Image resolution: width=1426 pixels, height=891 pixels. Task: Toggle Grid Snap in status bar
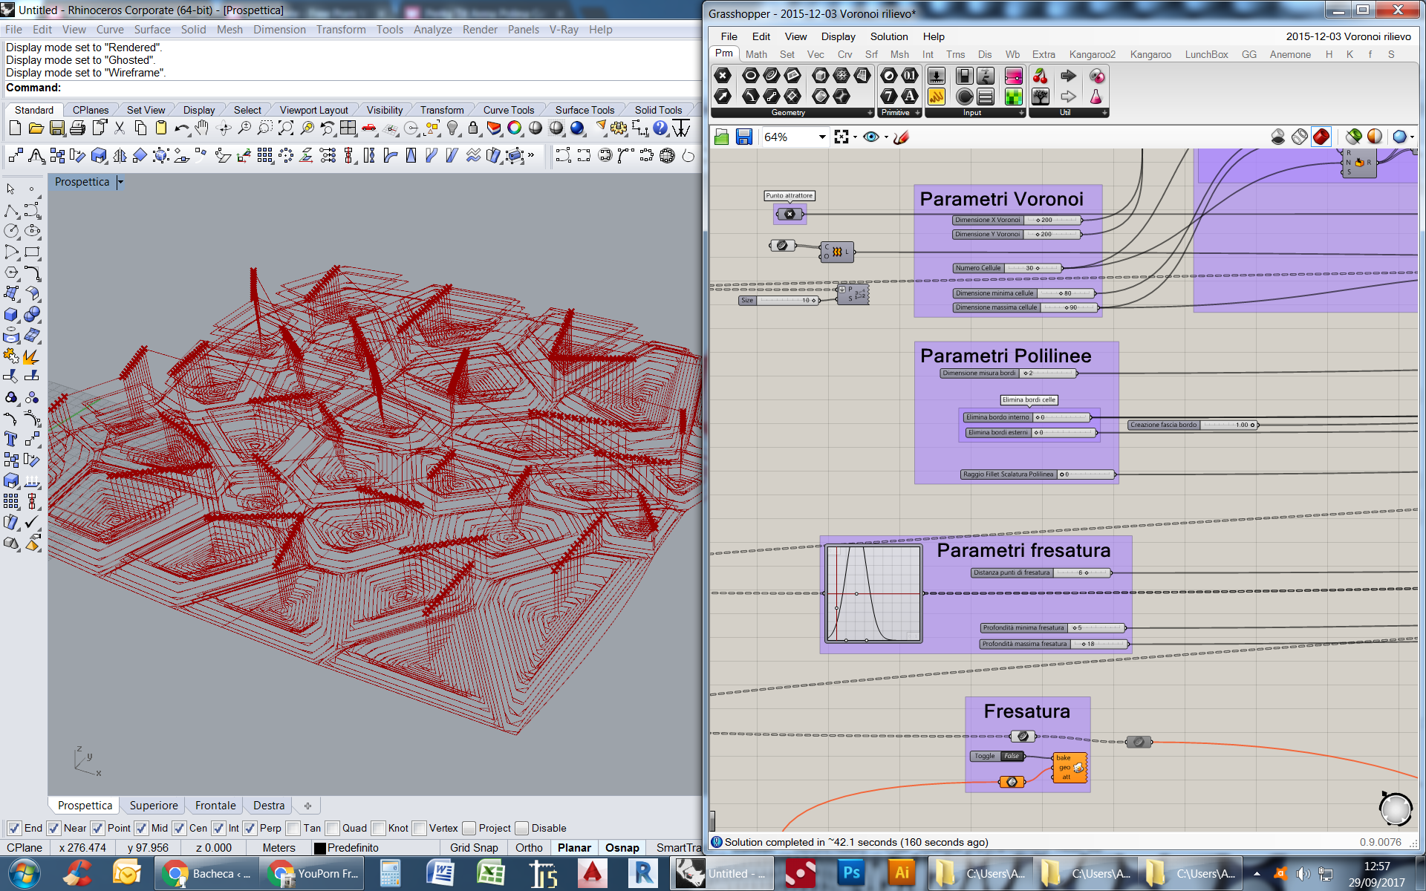(x=474, y=848)
